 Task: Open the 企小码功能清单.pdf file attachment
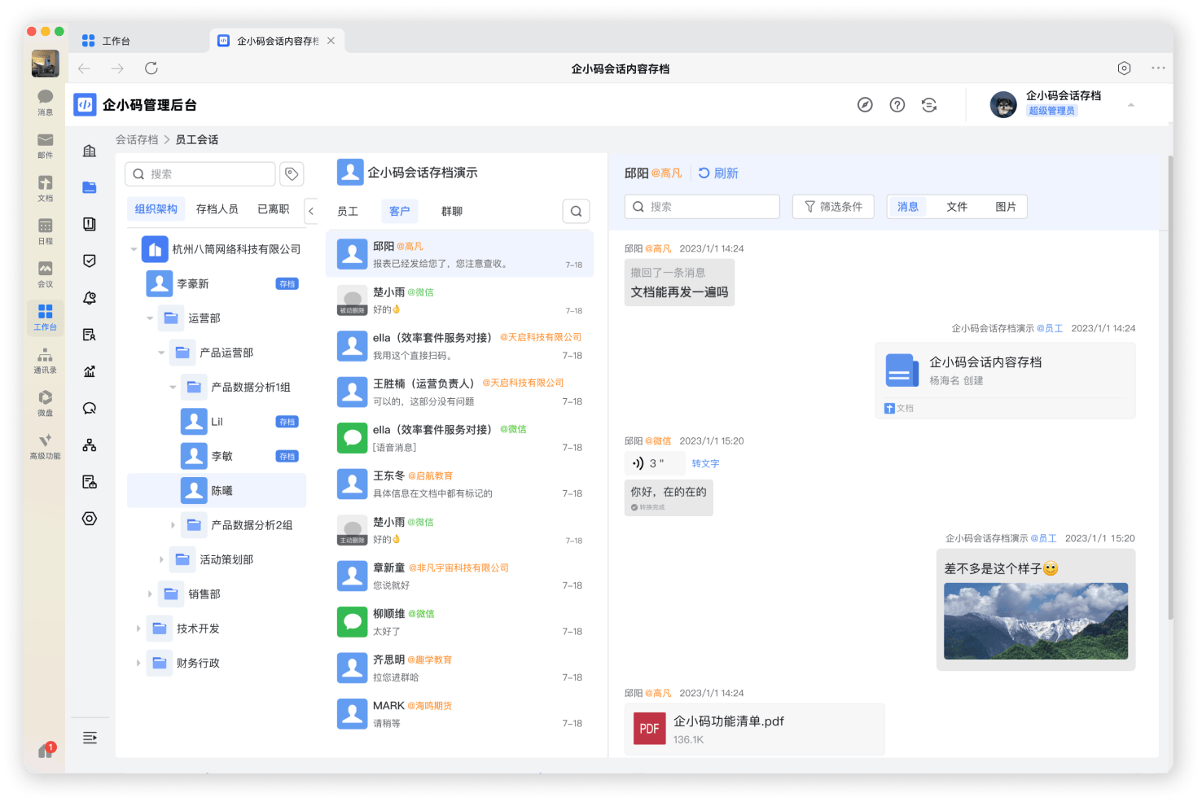point(754,730)
